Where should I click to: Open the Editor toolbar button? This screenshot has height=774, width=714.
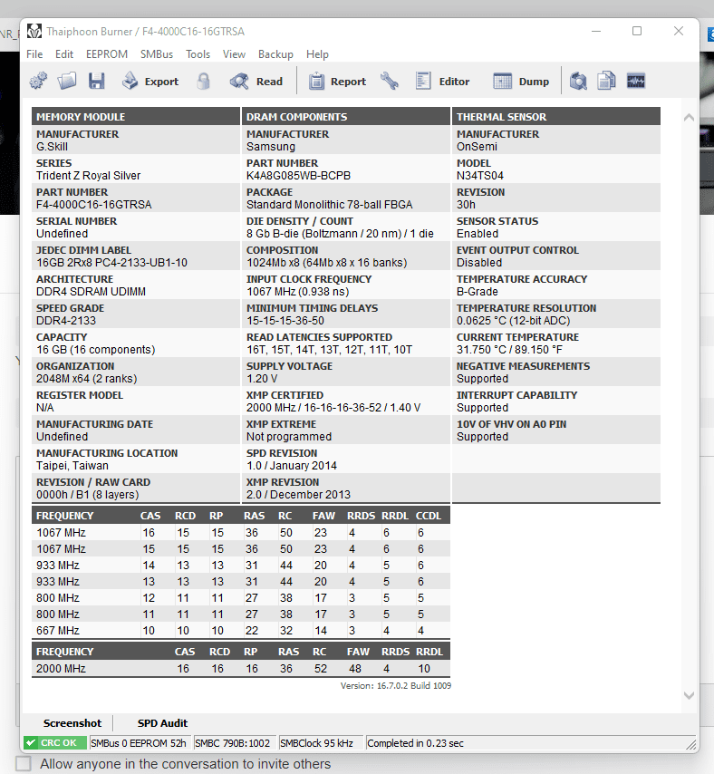(442, 81)
